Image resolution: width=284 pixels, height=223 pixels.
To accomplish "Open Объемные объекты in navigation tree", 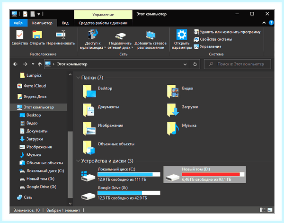I will [x=41, y=163].
